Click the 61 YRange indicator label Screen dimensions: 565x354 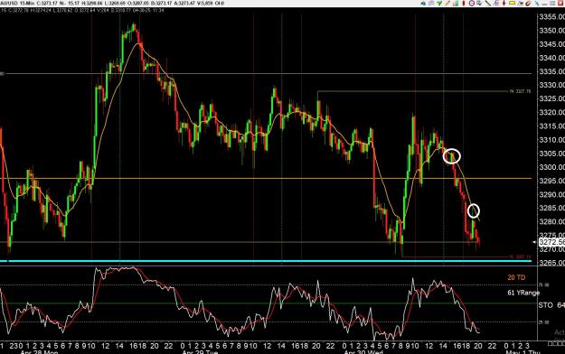pyautogui.click(x=523, y=293)
